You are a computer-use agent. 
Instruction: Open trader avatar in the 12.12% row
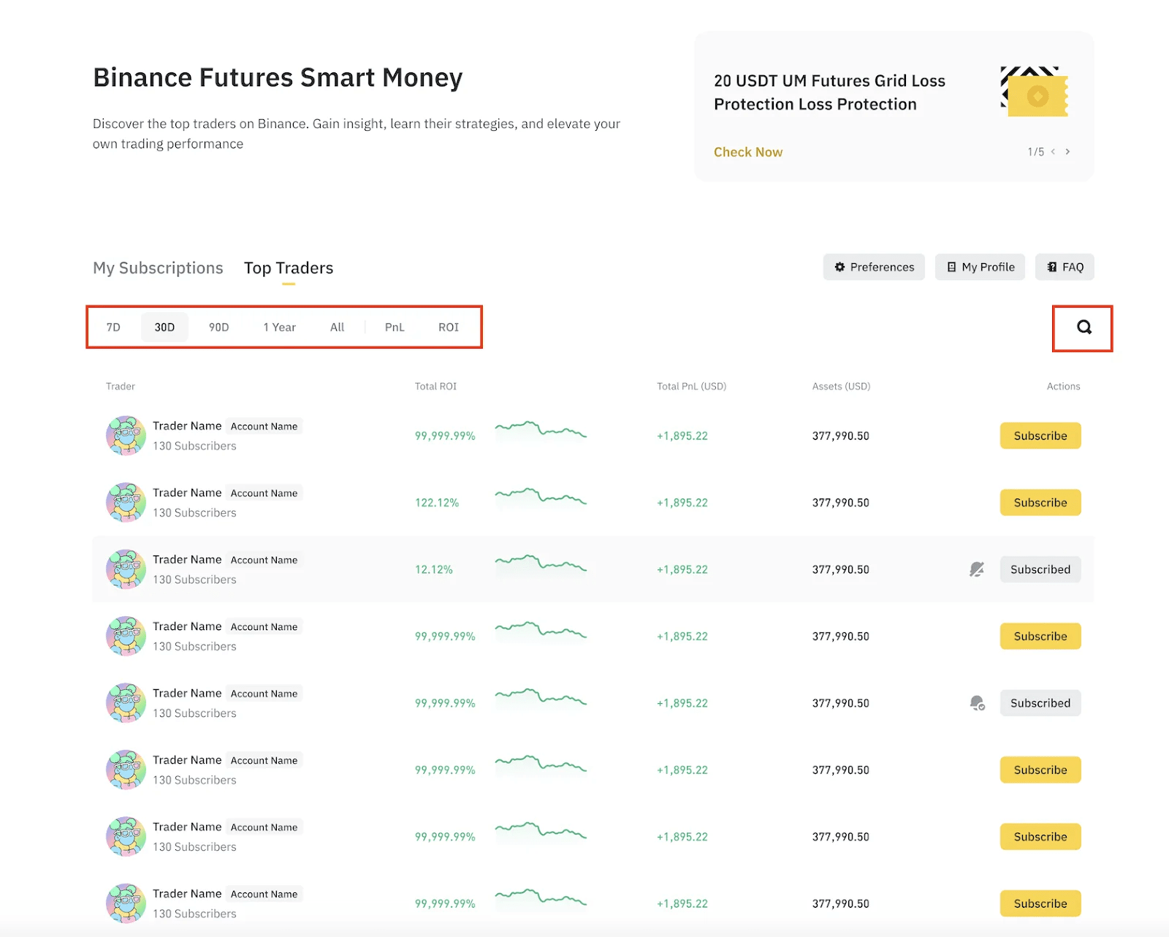point(126,569)
